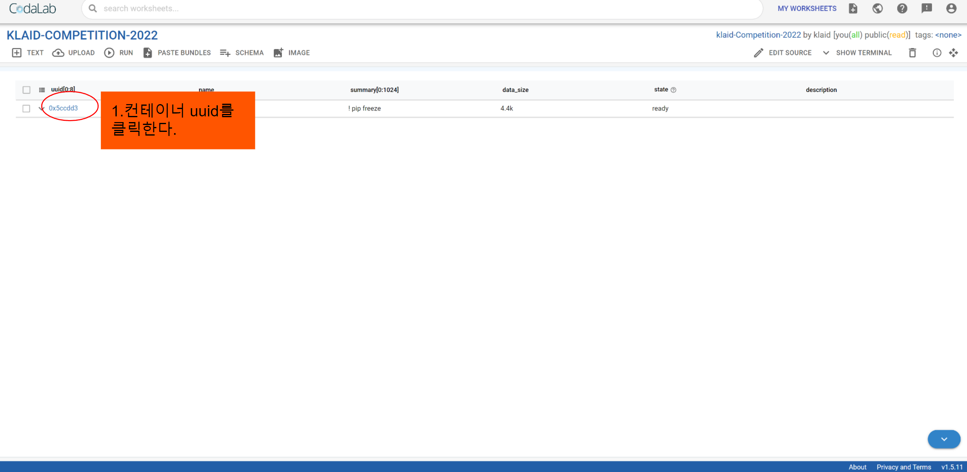
Task: Click the state column help icon
Action: pyautogui.click(x=674, y=90)
